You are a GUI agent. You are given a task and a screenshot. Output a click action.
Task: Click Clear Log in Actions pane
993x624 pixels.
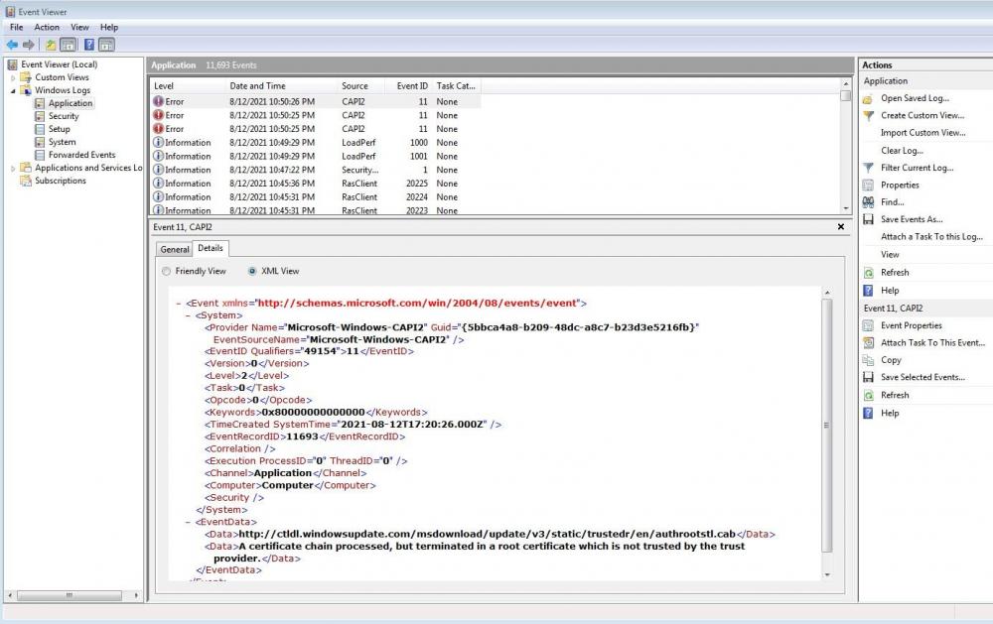pos(902,151)
